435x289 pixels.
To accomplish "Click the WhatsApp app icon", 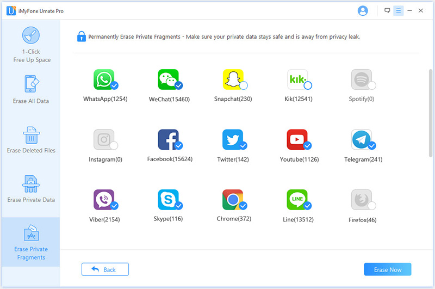I will coord(103,79).
